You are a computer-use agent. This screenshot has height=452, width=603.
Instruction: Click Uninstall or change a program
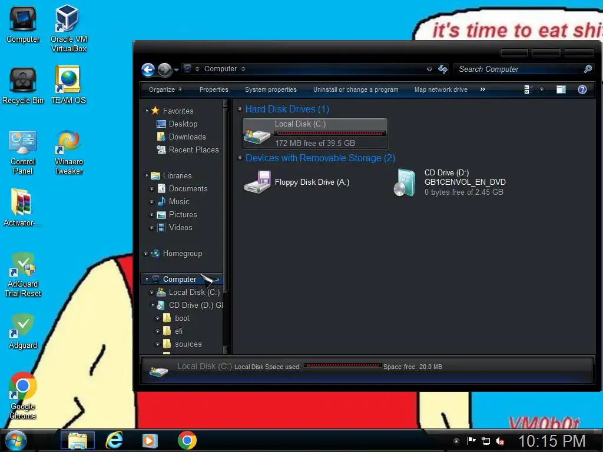point(356,89)
